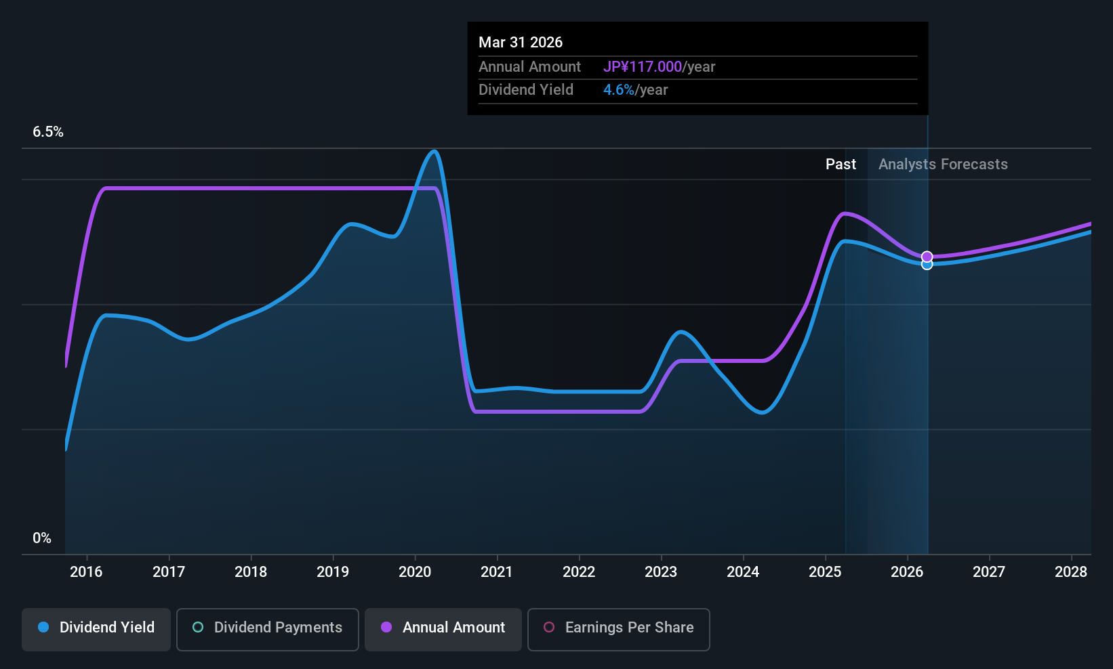Image resolution: width=1113 pixels, height=669 pixels.
Task: Click the teal Dividend Payments legend circle
Action: coord(198,627)
